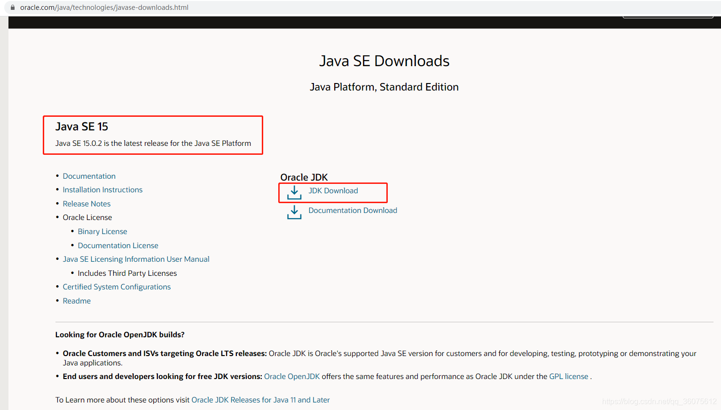Open the Release Notes link
Viewport: 721px width, 410px height.
click(86, 204)
